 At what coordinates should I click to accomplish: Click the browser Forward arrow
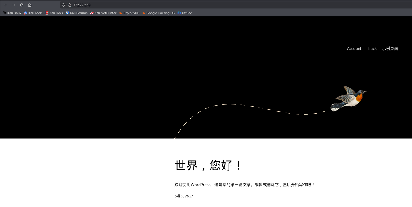(14, 5)
